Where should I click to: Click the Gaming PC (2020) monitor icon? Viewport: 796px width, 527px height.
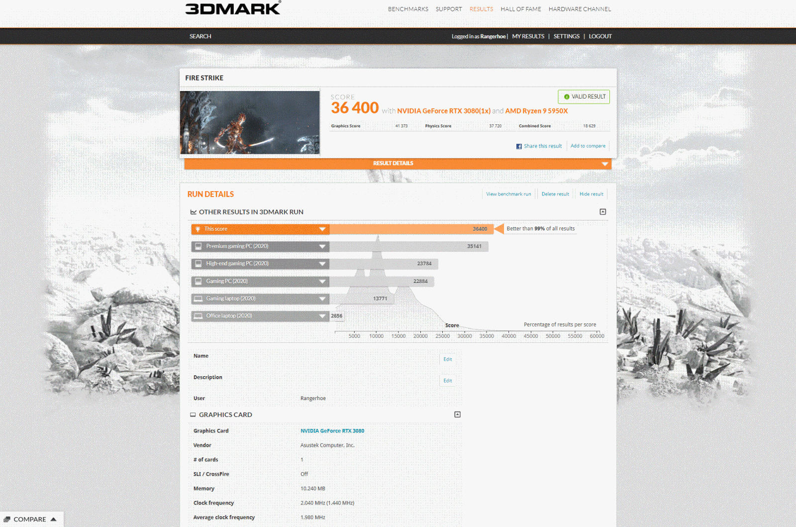click(x=199, y=281)
